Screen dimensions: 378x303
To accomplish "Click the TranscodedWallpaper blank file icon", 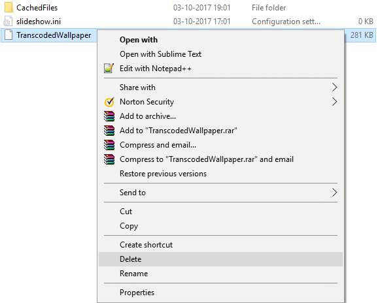I will tap(9, 35).
